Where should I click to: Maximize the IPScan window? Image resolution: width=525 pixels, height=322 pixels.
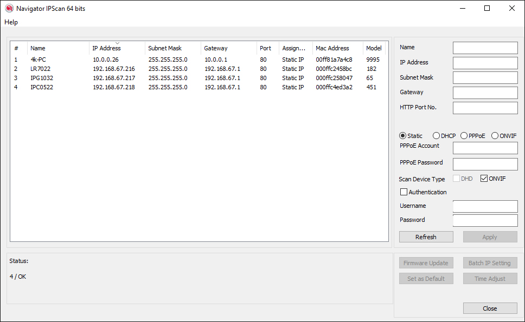pos(486,8)
